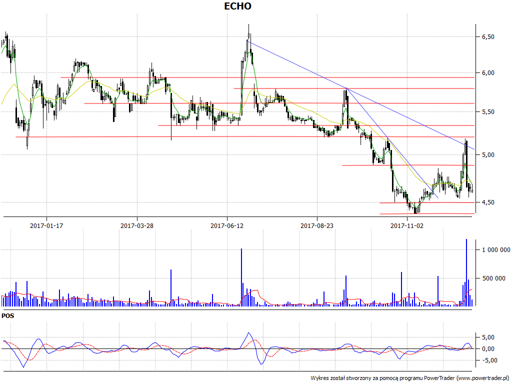Click the ECHO chart title

point(237,6)
